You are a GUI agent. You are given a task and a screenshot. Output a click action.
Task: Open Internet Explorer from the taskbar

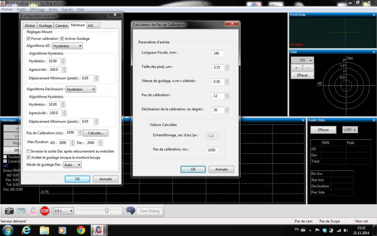(26, 230)
